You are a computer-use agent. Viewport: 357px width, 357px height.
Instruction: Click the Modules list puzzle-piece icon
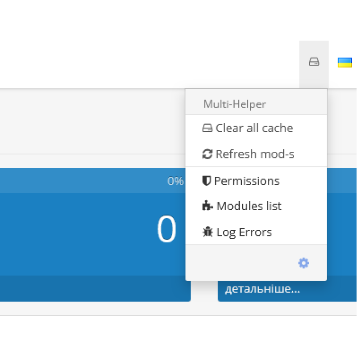tap(207, 206)
